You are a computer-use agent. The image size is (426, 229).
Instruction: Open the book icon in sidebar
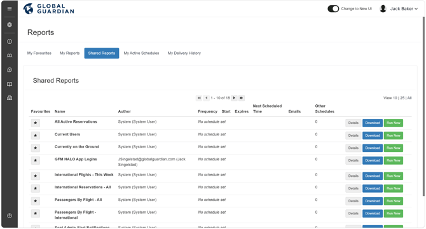10,84
